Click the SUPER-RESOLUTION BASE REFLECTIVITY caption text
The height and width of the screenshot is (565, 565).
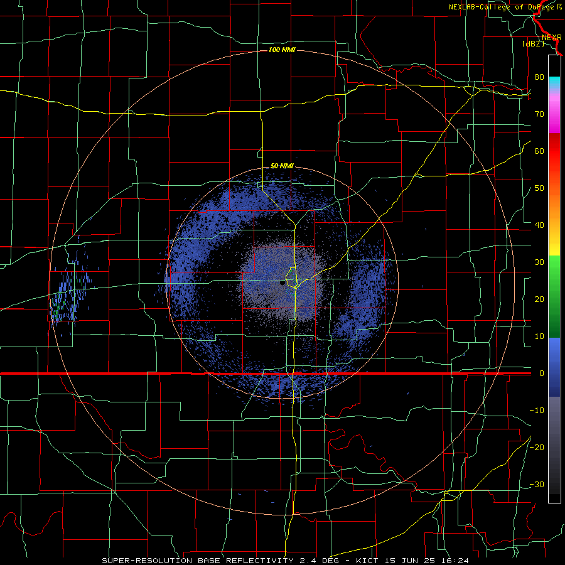pyautogui.click(x=198, y=561)
